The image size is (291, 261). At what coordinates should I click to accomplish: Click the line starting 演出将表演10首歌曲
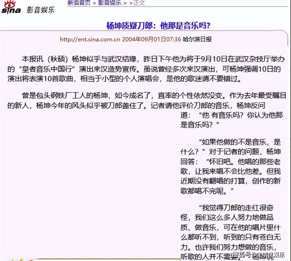pyautogui.click(x=124, y=79)
